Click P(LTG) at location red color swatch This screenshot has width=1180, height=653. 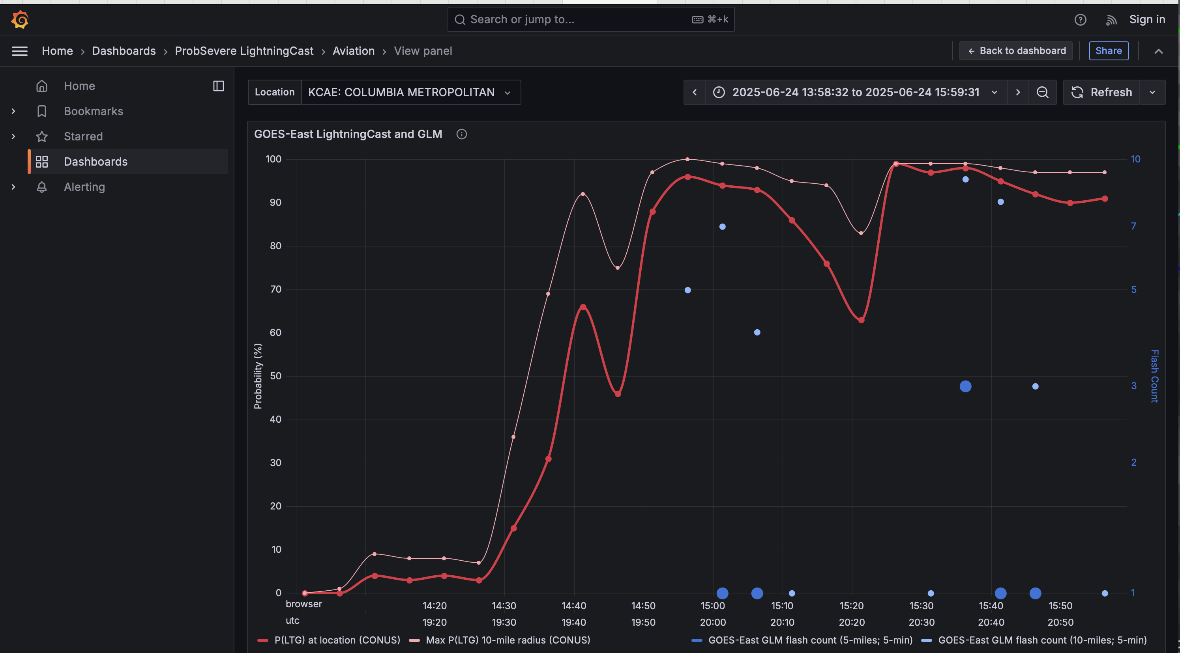point(263,641)
